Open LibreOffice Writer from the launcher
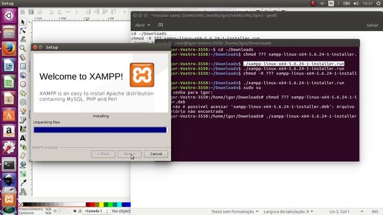 point(9,65)
